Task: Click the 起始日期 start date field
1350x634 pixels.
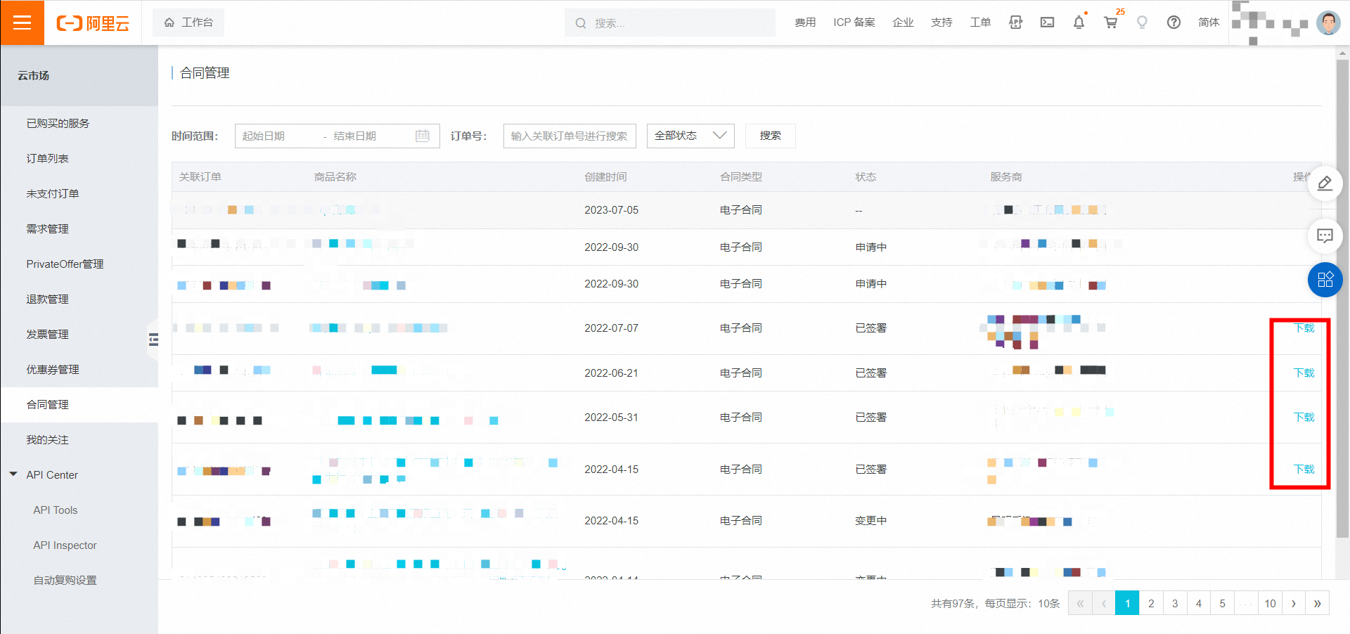Action: [278, 136]
